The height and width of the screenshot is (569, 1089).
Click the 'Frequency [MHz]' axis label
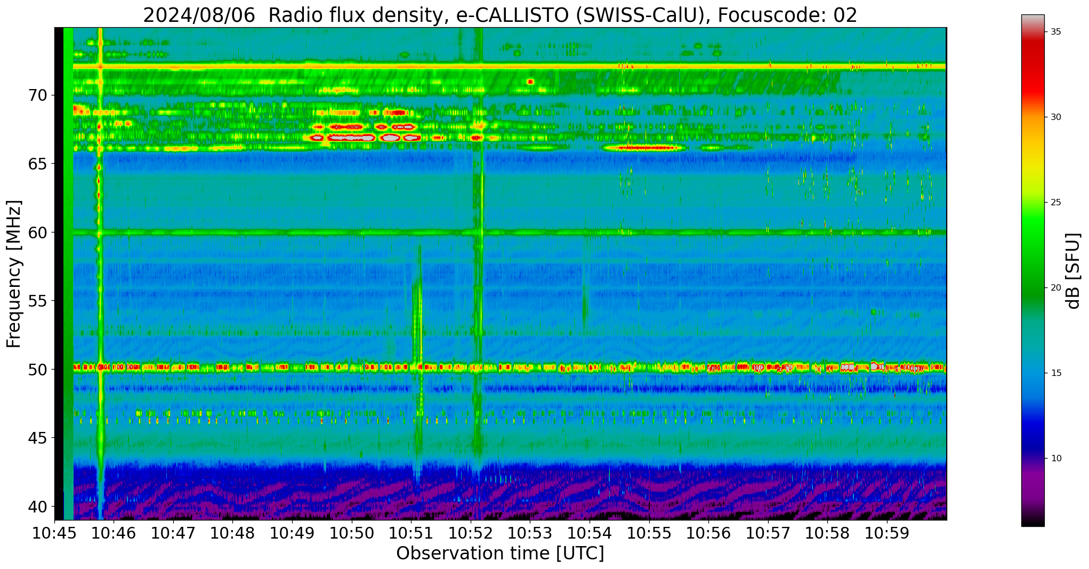click(14, 274)
